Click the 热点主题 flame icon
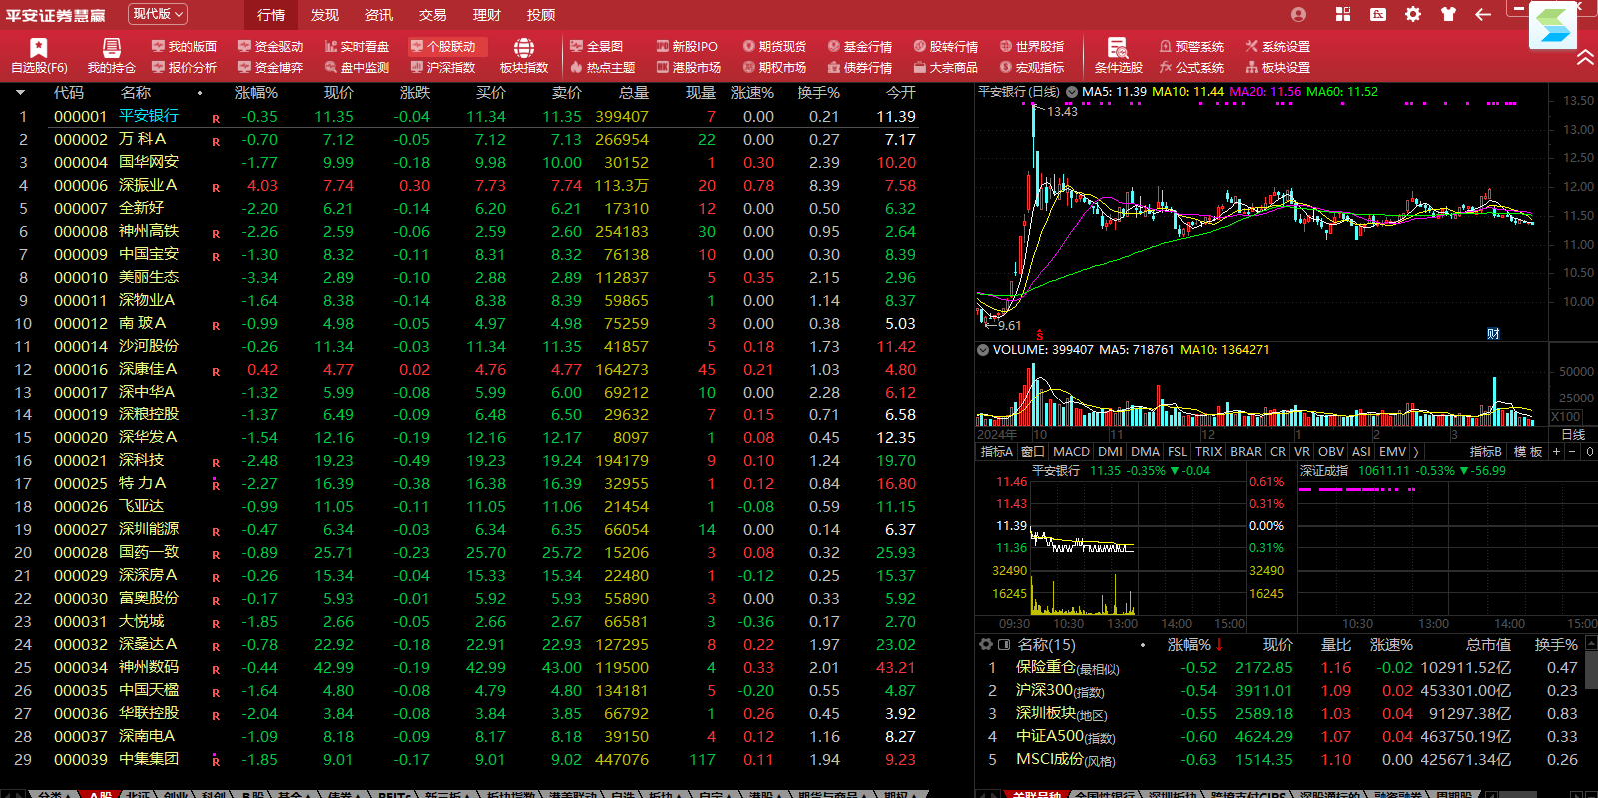 click(x=577, y=67)
